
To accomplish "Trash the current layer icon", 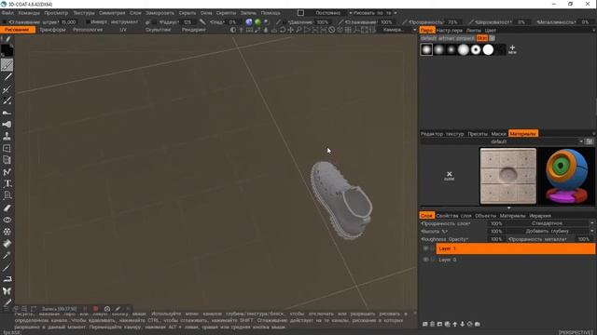I will pos(433,324).
